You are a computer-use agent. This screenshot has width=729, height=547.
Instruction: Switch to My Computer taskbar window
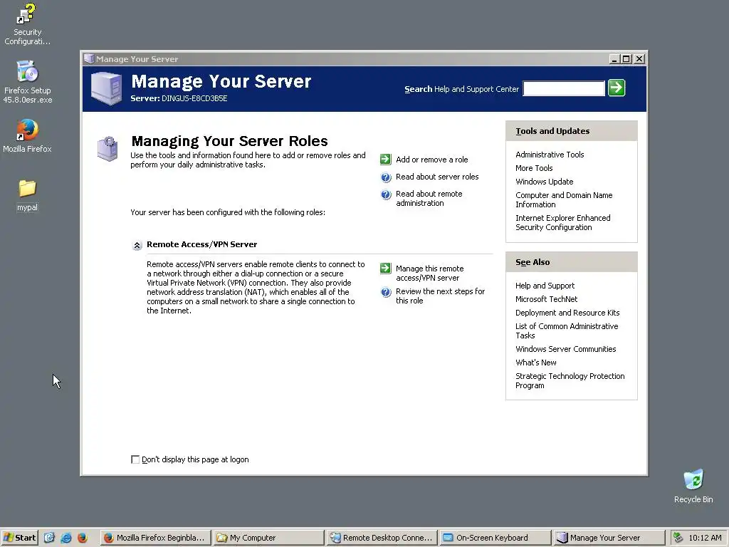coord(268,538)
